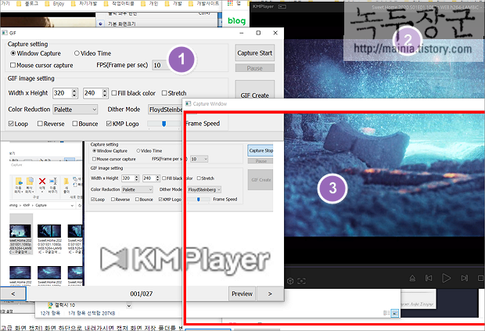Click the screen capture focus icon in KMPlayer

(x=301, y=281)
